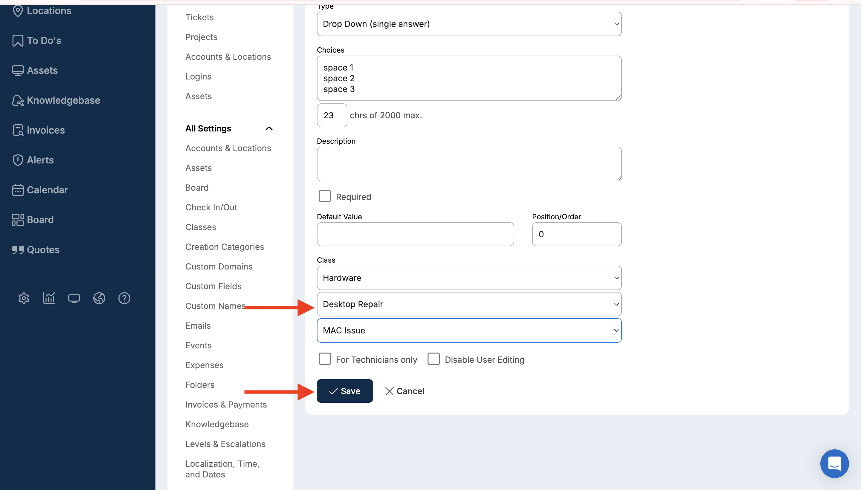Click the Position/Order input field

click(x=576, y=234)
